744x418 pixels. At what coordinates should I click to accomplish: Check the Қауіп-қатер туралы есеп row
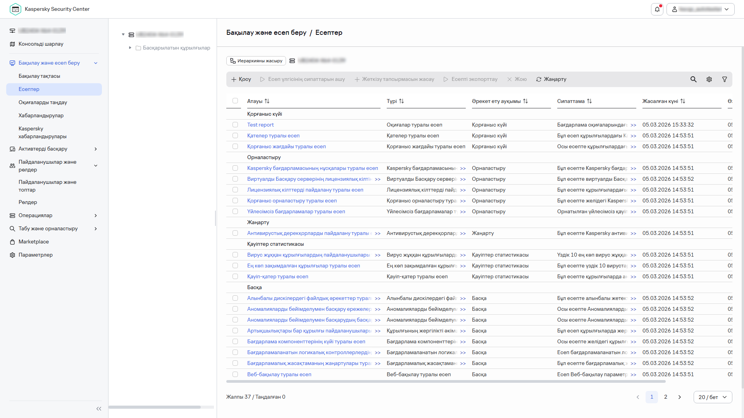tap(235, 277)
